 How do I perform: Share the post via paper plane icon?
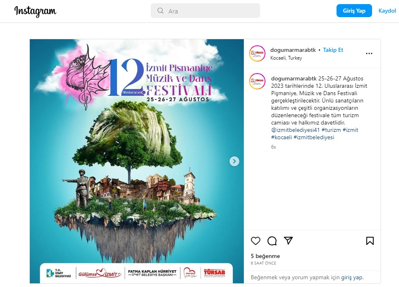(x=288, y=240)
